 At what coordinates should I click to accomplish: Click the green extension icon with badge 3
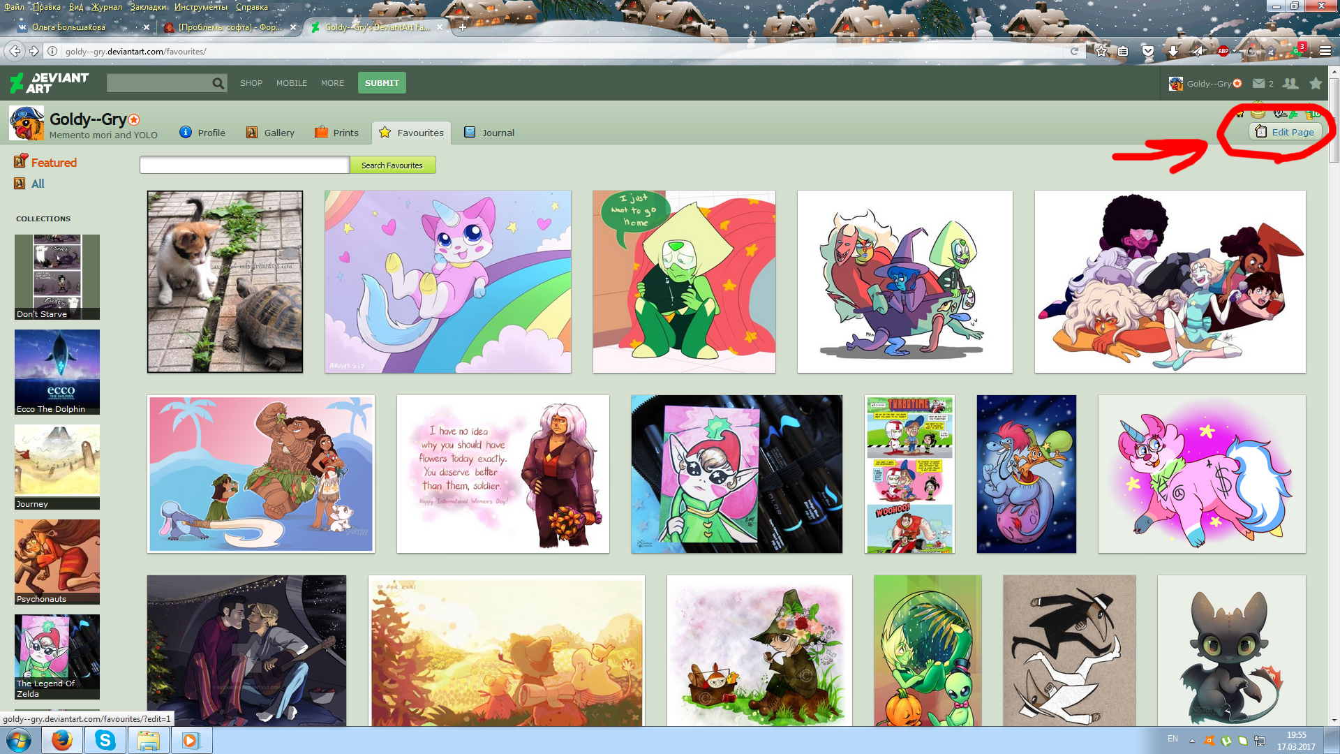click(1298, 50)
